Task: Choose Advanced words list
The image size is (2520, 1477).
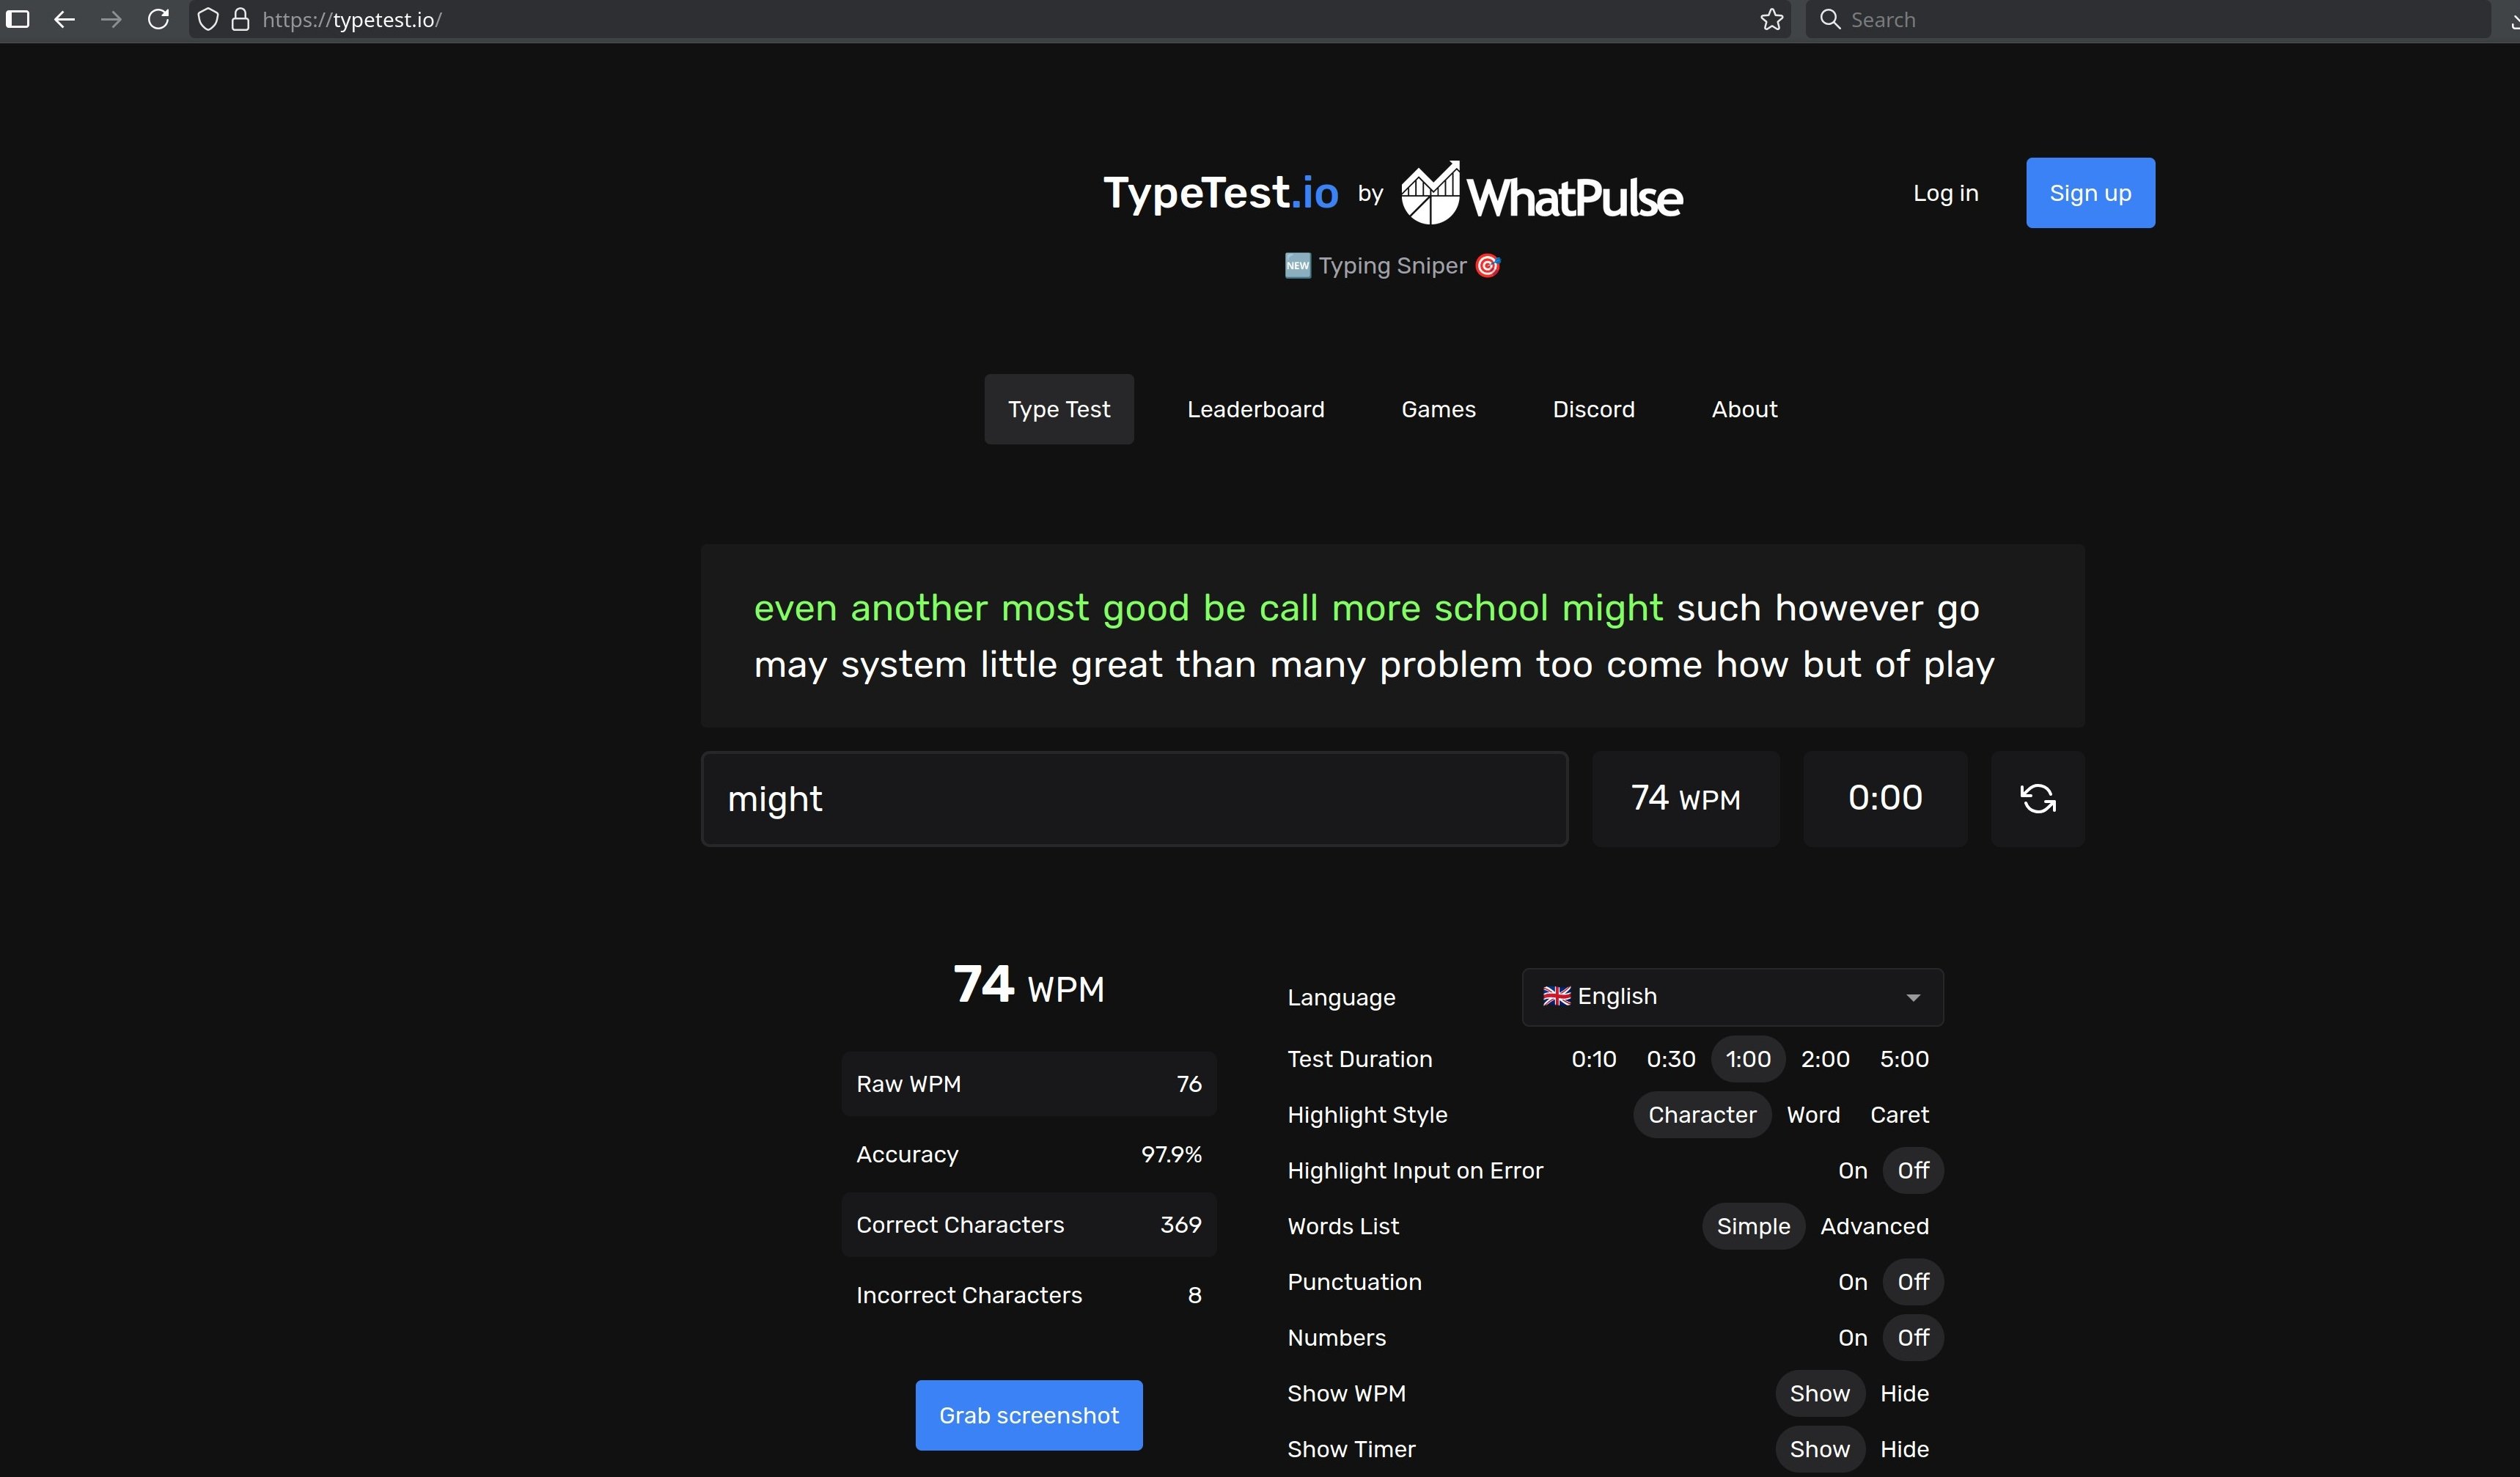Action: pos(1873,1227)
